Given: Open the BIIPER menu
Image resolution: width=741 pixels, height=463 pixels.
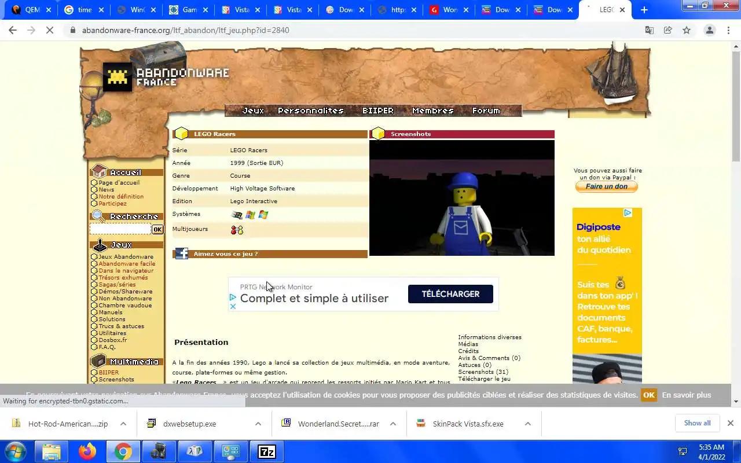Looking at the screenshot, I should coord(378,111).
